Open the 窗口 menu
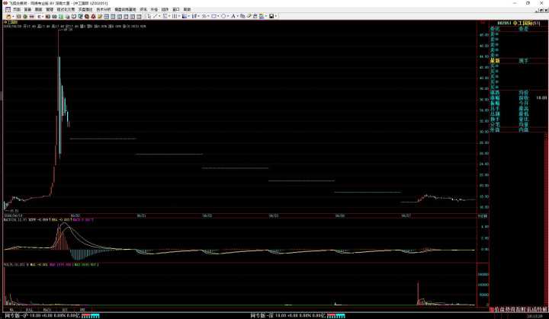 [x=175, y=9]
